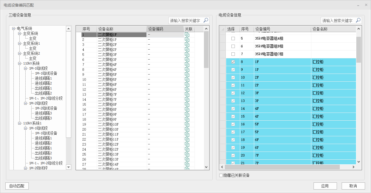This screenshot has width=371, height=193.
Task: Click the link icon for 二次屏柜13P row
Action: 187,159
